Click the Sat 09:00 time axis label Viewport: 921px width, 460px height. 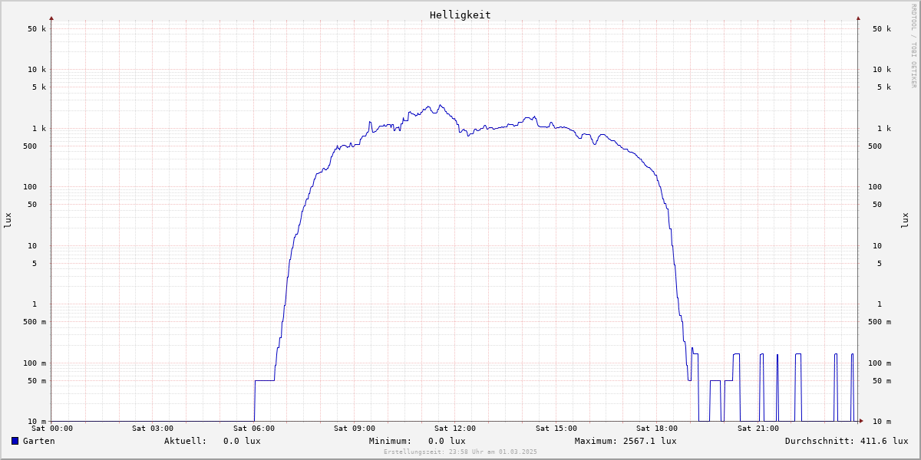tap(355, 429)
